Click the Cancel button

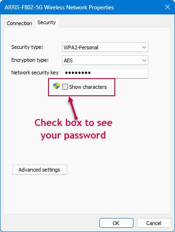click(154, 223)
